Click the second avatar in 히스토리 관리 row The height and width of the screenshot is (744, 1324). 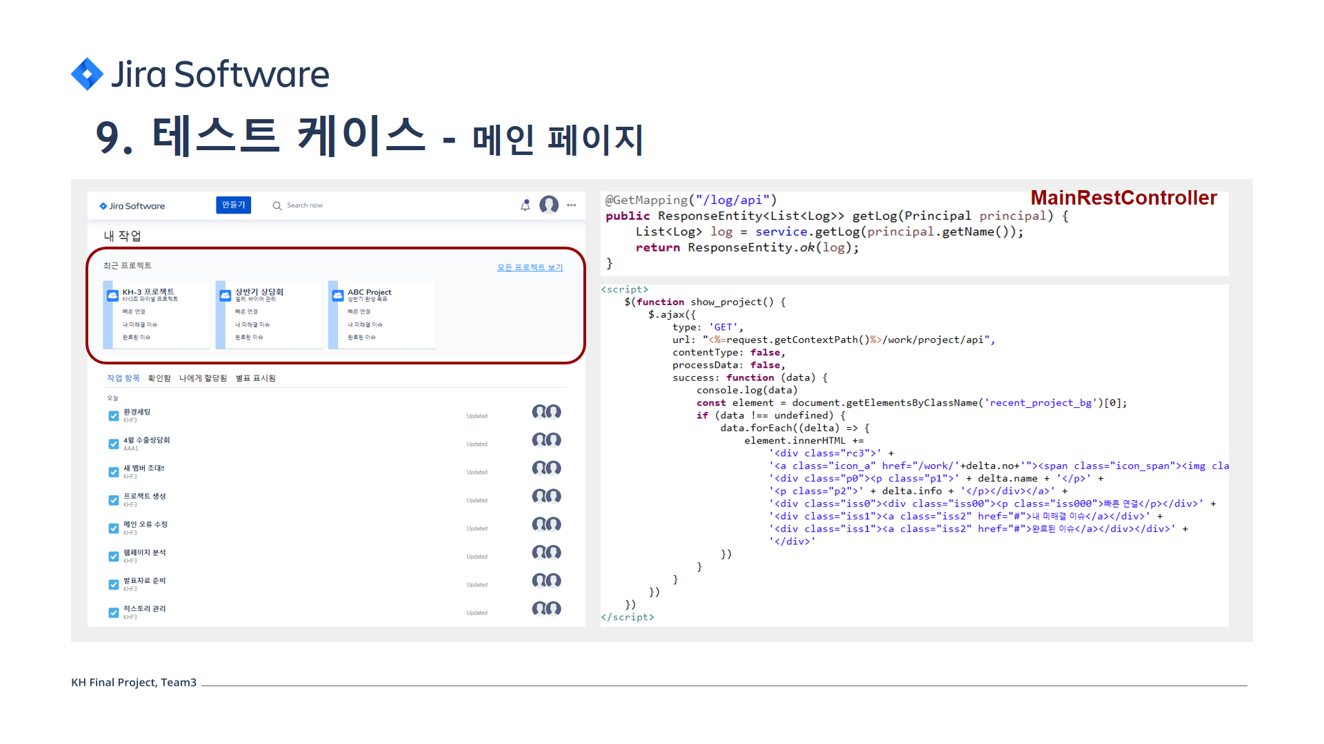pyautogui.click(x=554, y=609)
